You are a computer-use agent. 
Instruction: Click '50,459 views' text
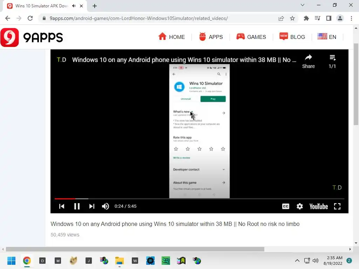[65, 235]
